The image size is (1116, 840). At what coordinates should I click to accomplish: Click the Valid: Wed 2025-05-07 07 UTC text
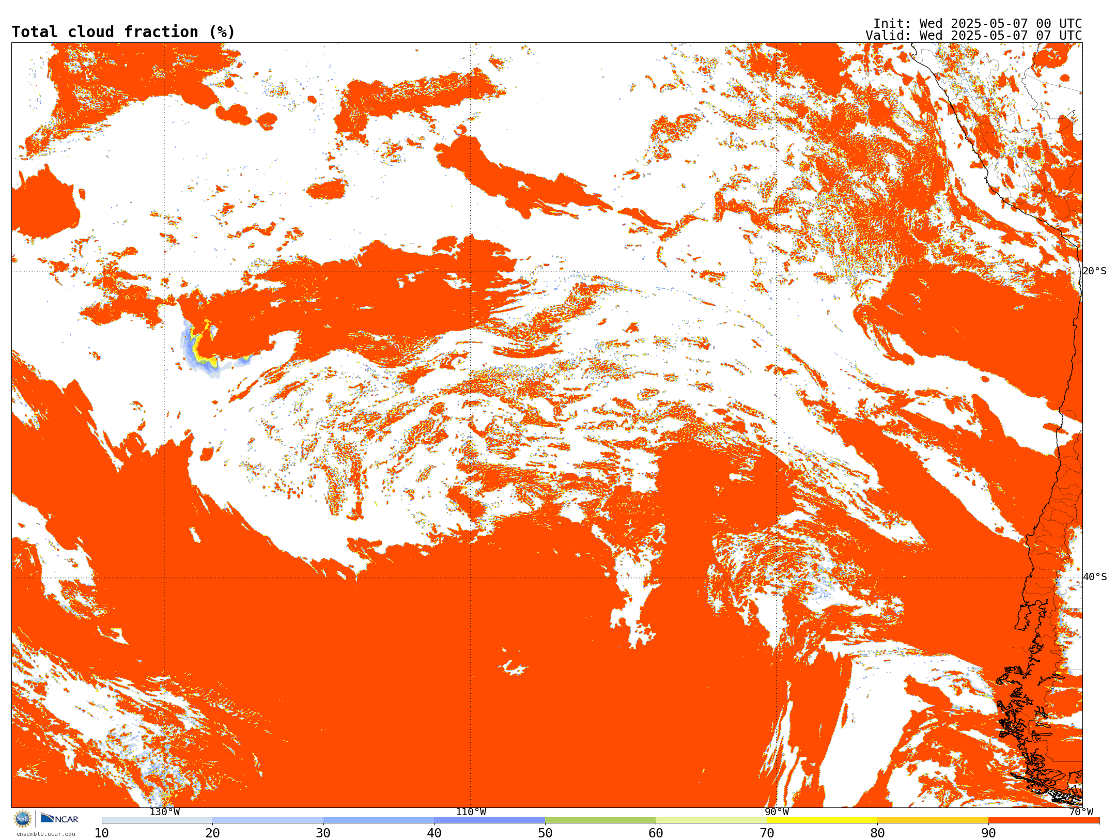973,36
